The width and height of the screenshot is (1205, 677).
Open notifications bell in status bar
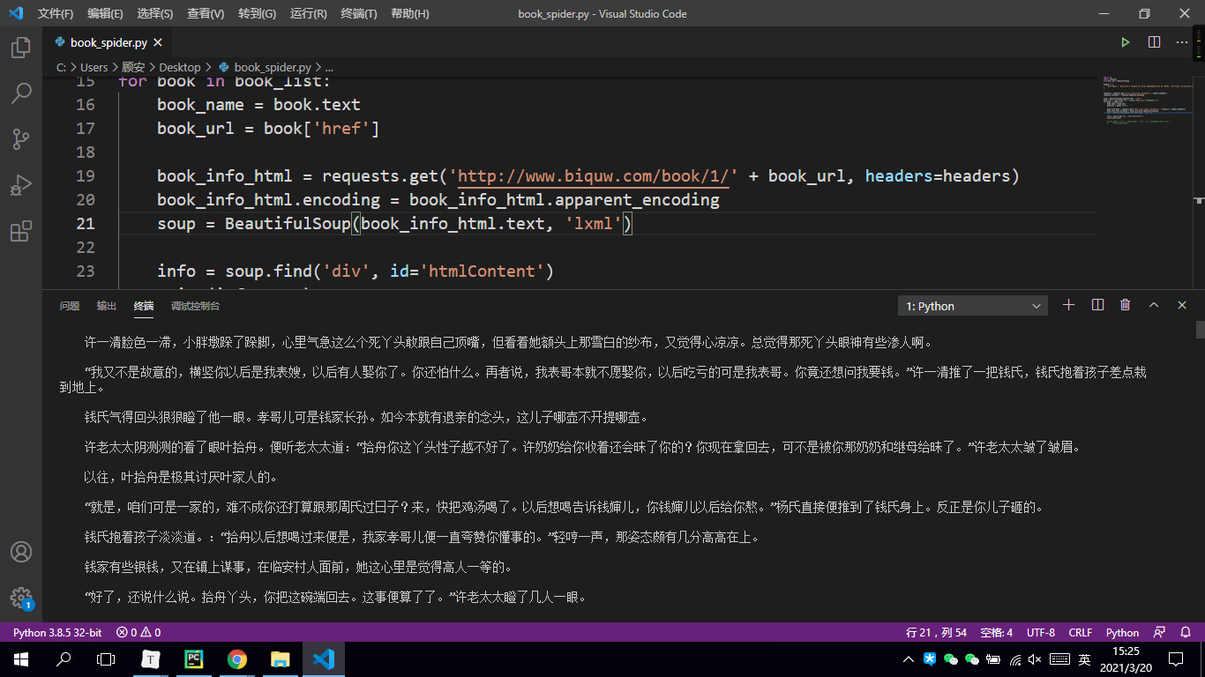click(x=1187, y=632)
